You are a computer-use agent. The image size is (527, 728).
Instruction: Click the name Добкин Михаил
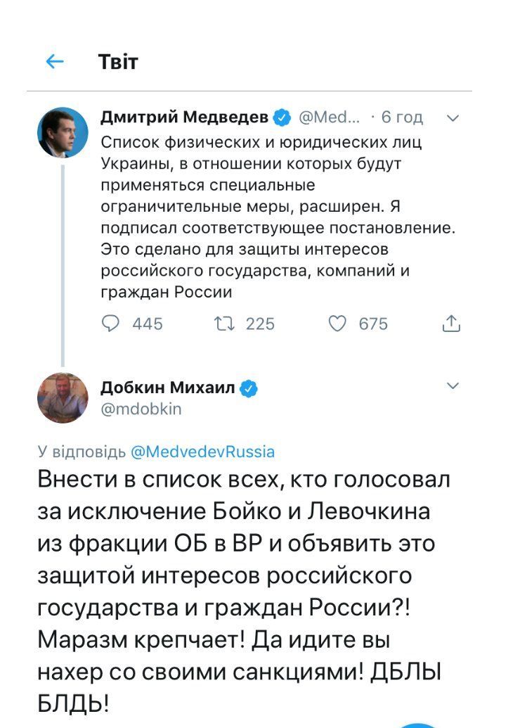click(x=167, y=388)
